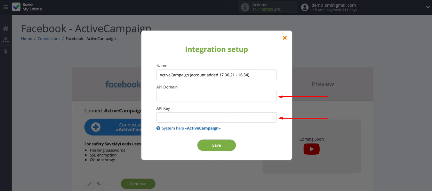
Task: Click the Hashing passwords list item
Action: pos(108,150)
